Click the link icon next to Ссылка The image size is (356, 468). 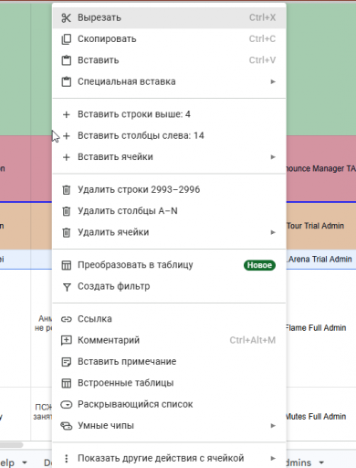[66, 319]
